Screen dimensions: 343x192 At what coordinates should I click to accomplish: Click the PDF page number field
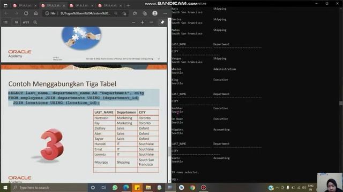point(16,22)
